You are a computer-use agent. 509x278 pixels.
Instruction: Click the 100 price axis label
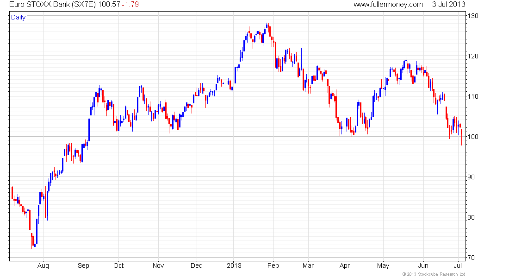click(x=473, y=137)
